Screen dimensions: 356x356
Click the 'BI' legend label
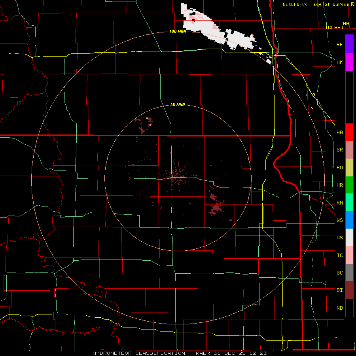[339, 290]
